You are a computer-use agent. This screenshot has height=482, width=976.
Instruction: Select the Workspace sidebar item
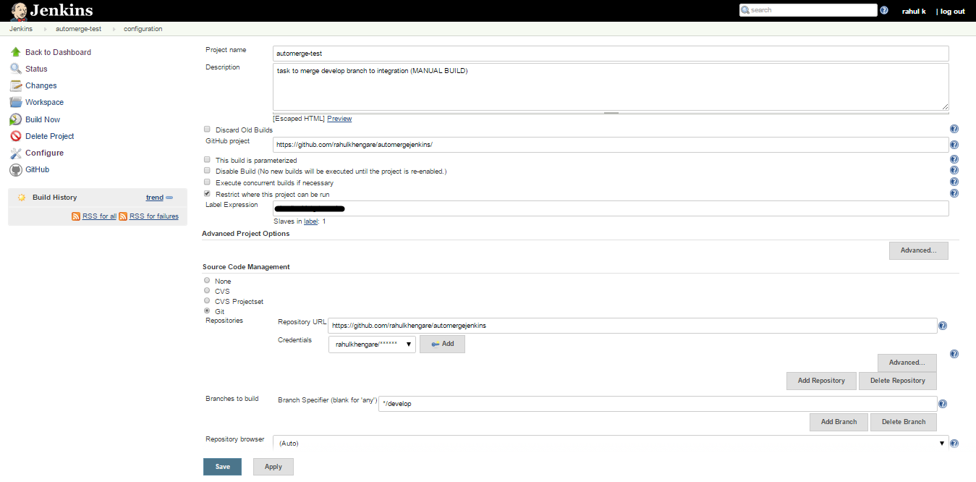(x=44, y=102)
